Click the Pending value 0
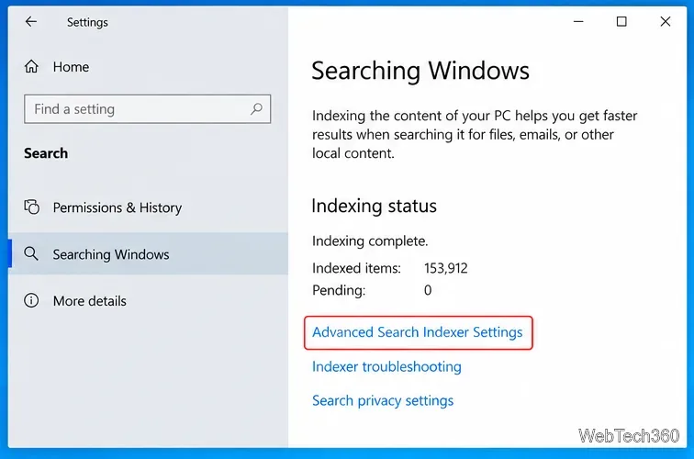This screenshot has height=459, width=694. click(428, 290)
